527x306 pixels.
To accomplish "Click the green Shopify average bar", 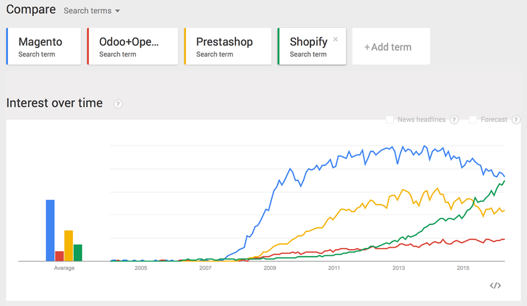I will (78, 253).
